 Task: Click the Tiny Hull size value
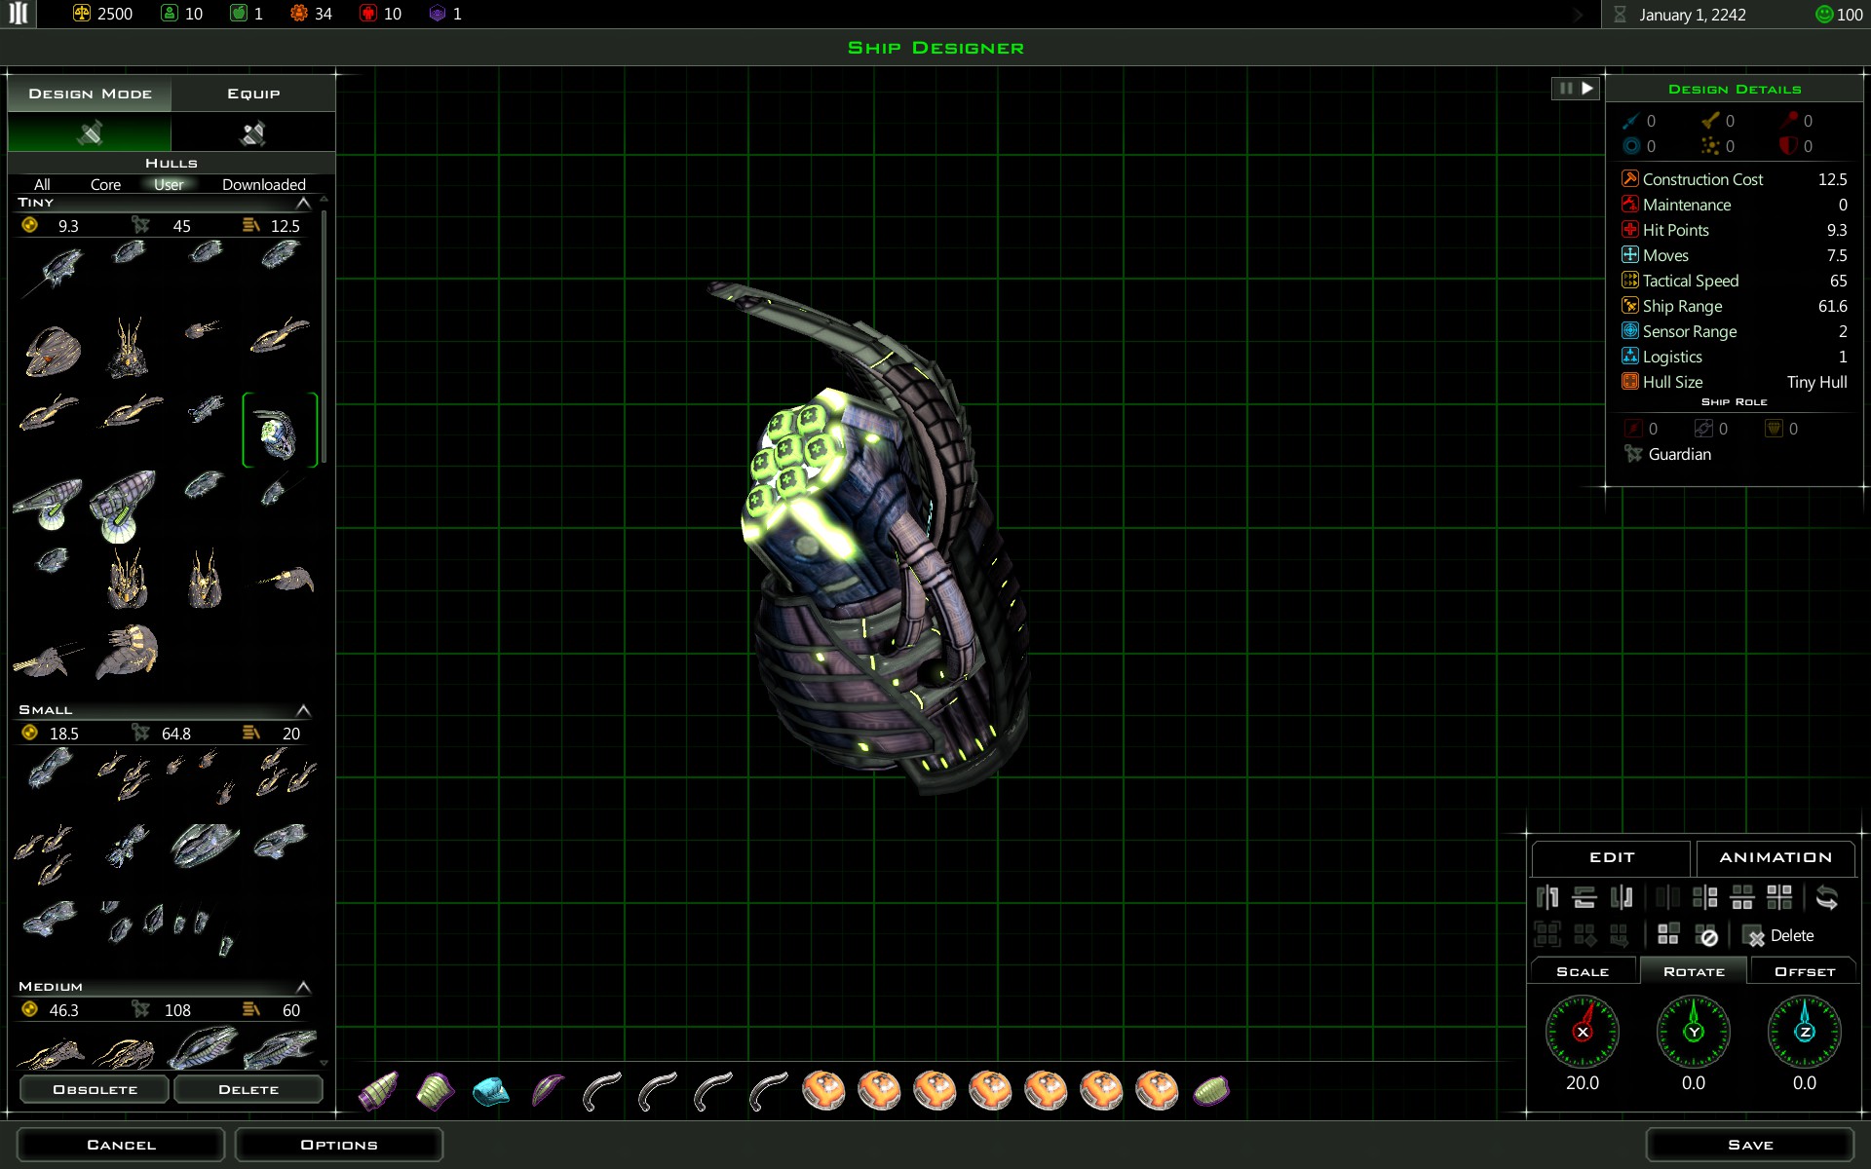pyautogui.click(x=1816, y=382)
